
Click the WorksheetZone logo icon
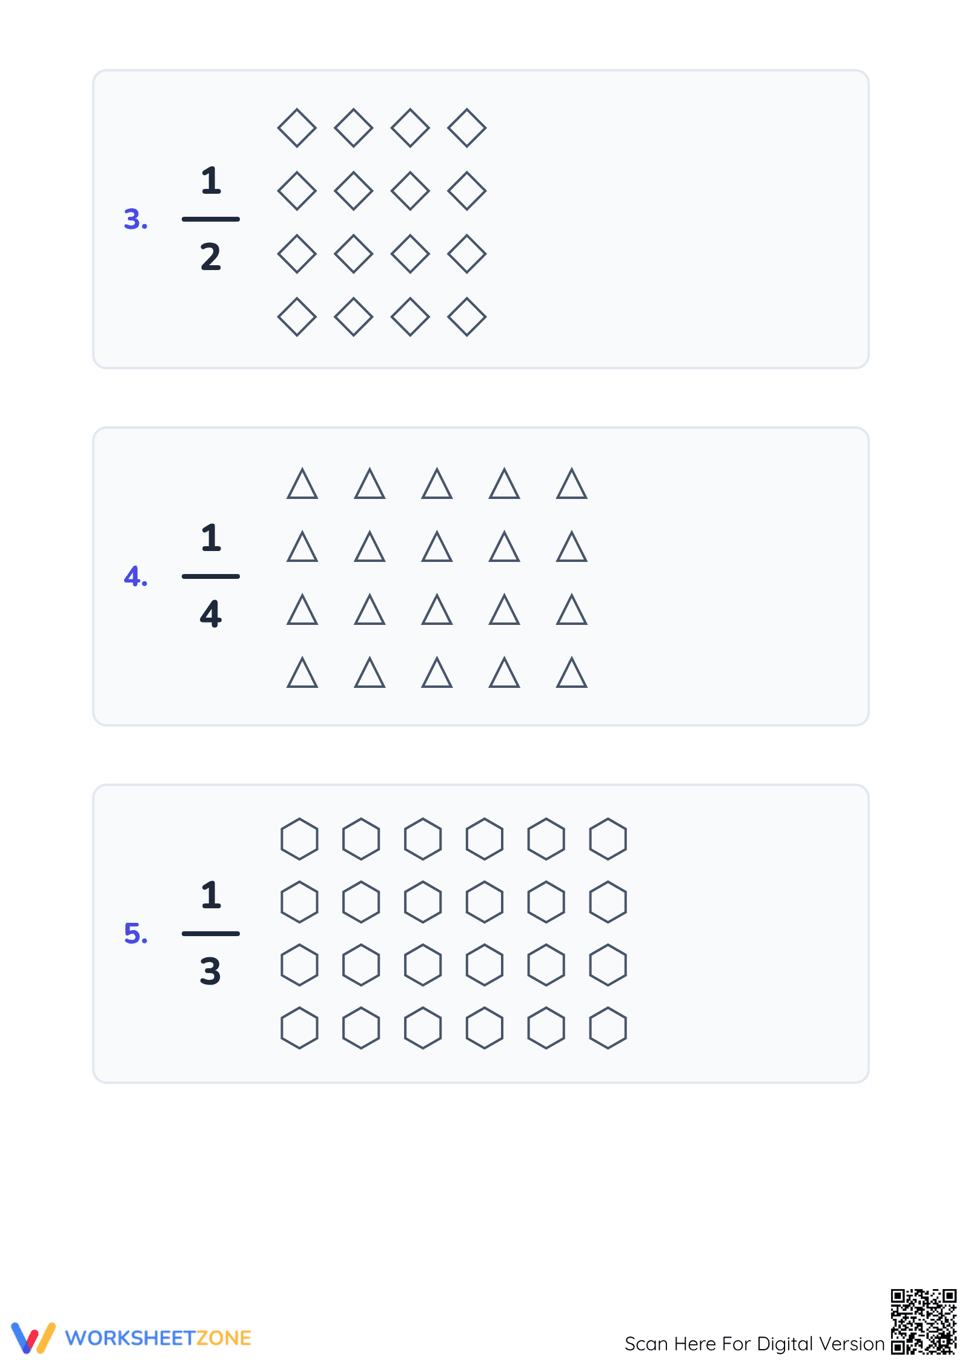pos(33,1338)
